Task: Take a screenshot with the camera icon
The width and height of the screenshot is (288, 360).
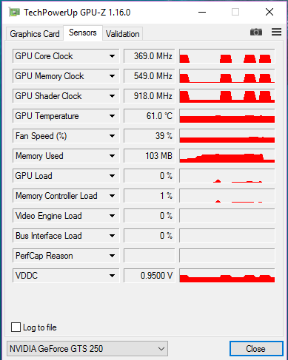Action: (x=256, y=32)
